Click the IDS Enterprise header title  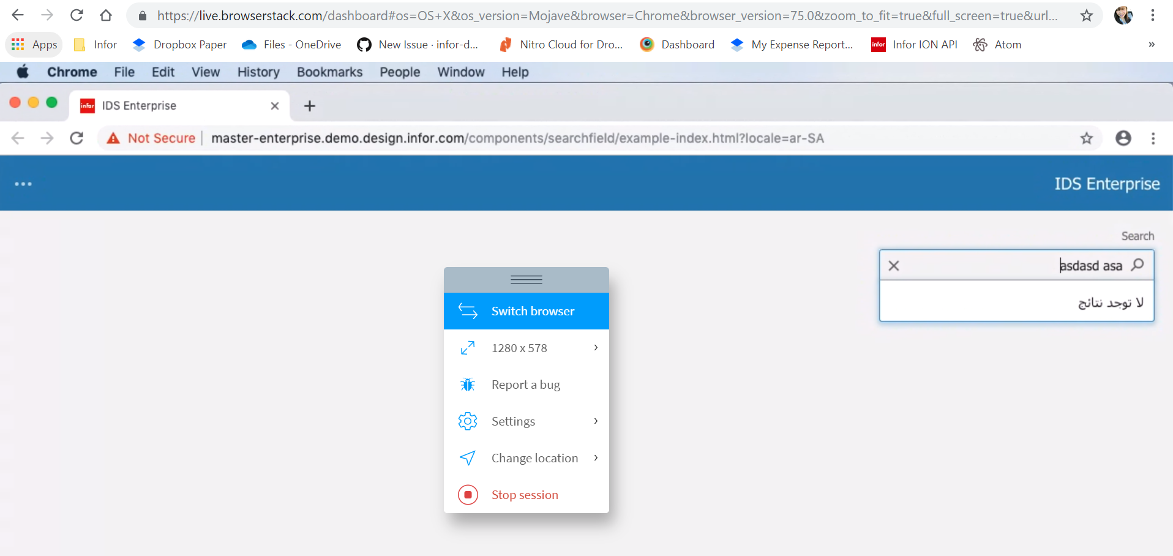1107,184
